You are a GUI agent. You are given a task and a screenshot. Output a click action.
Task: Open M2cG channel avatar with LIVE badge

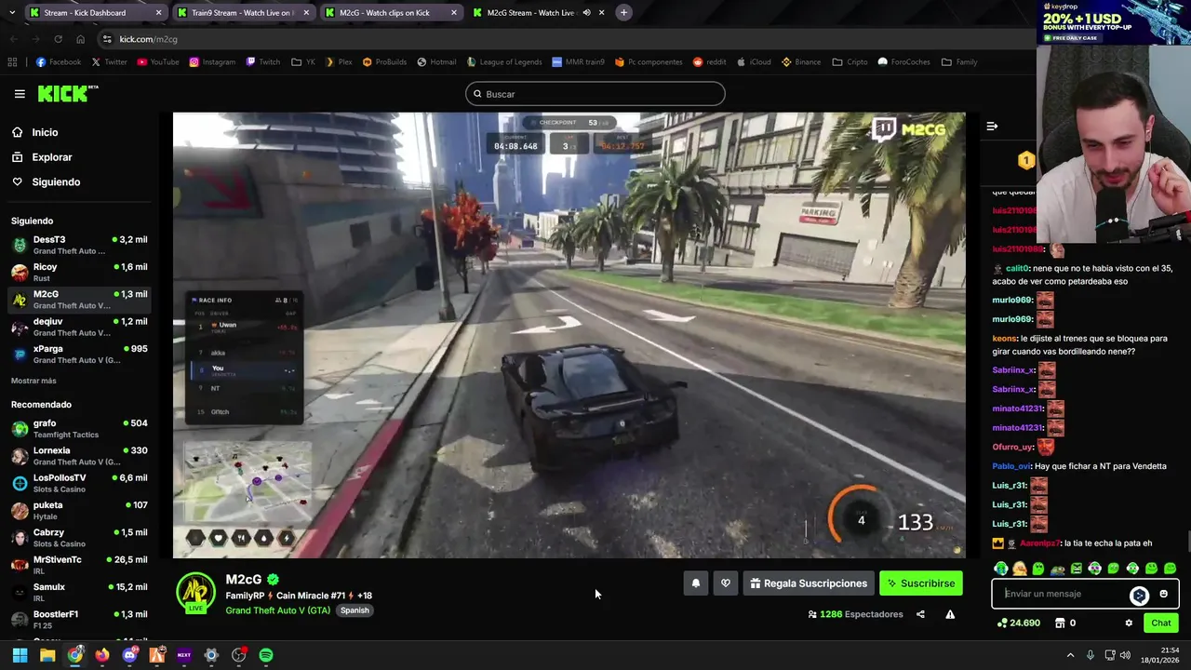(x=196, y=593)
